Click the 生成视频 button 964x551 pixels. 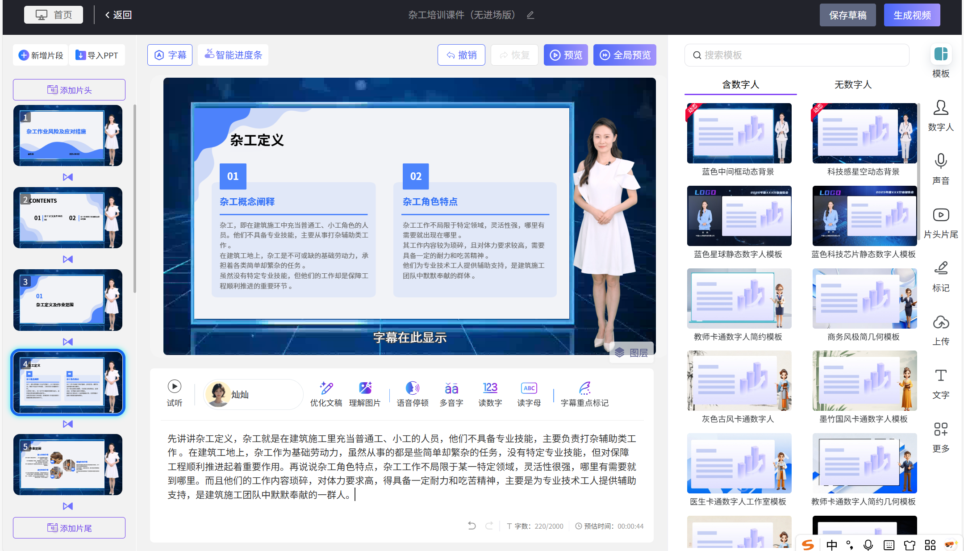coord(912,15)
